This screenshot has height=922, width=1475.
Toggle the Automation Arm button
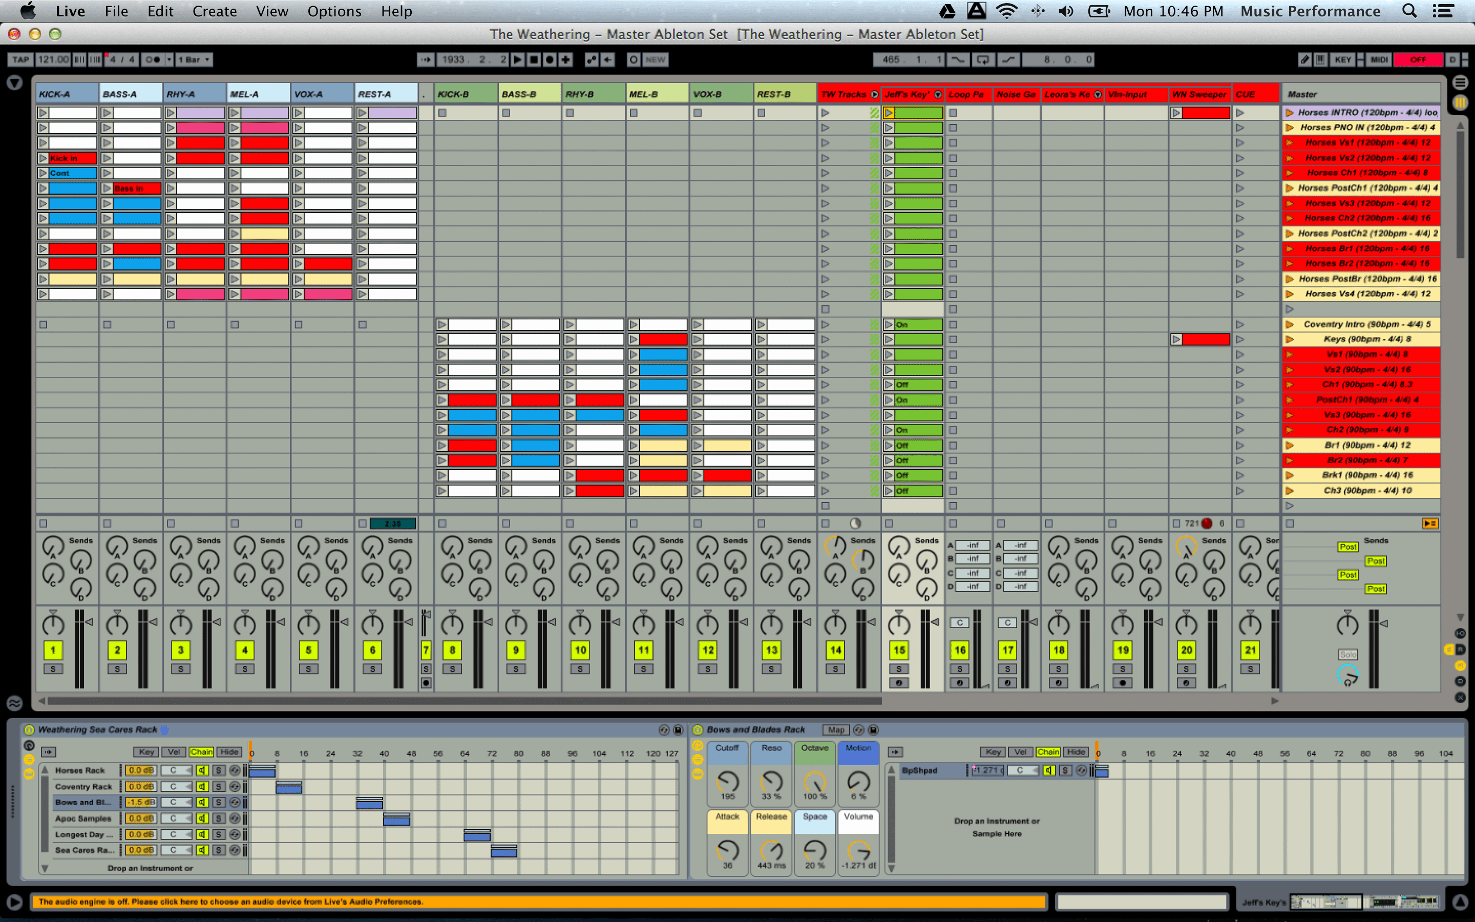click(591, 60)
